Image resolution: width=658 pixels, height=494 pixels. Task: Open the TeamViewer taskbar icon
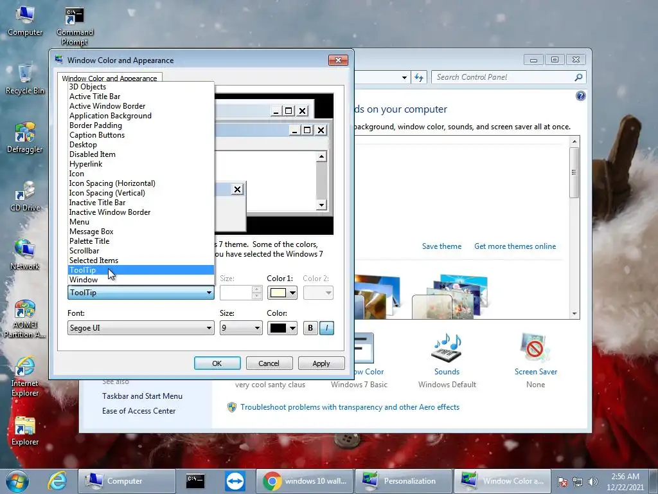tap(235, 481)
